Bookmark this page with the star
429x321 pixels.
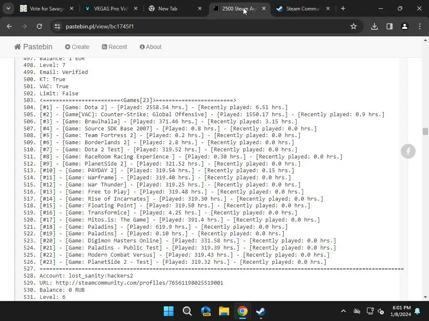354,26
